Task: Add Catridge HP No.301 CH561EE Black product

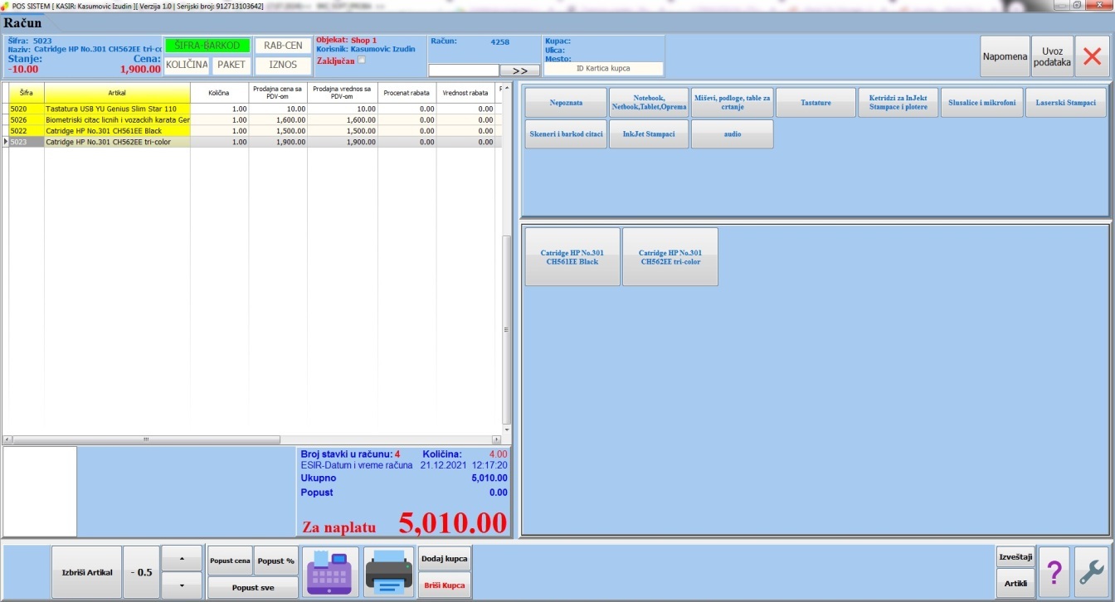Action: click(x=572, y=257)
